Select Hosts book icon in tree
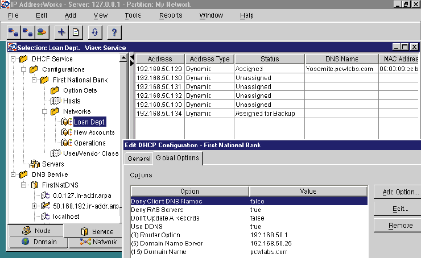421x258 pixels. pos(55,101)
